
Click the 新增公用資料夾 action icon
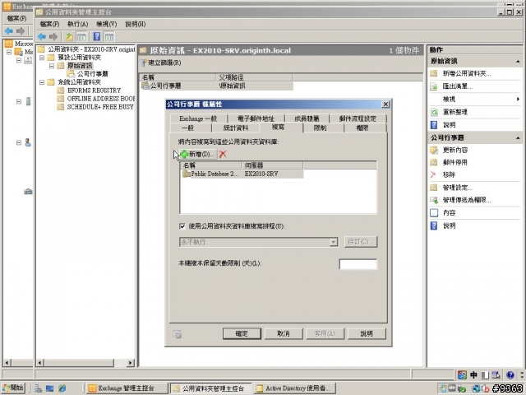[434, 73]
